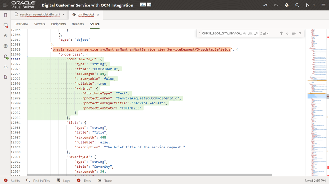Open the hamburger navigation menu
This screenshot has height=184, width=329.
pos(5,5)
